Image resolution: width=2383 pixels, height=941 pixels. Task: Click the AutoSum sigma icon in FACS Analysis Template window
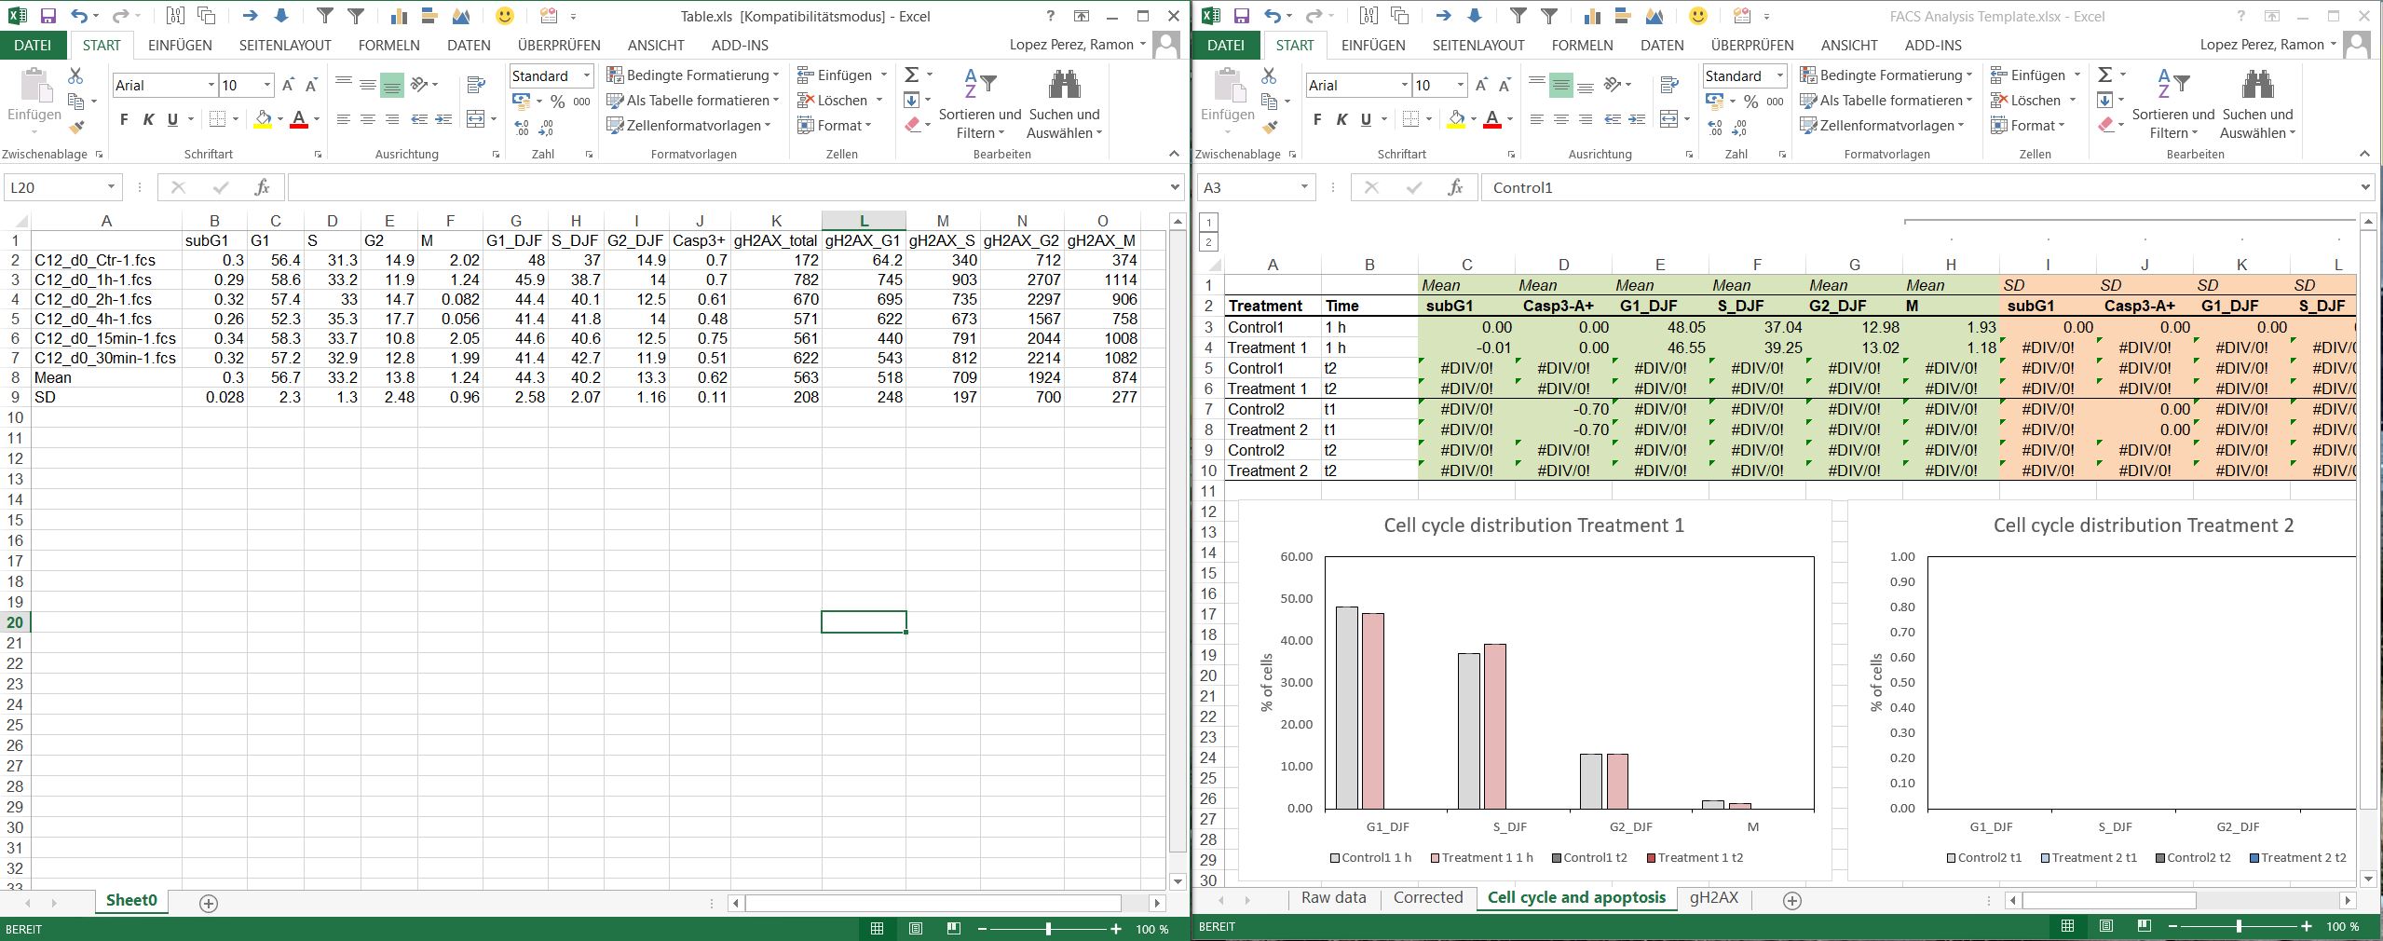2105,75
